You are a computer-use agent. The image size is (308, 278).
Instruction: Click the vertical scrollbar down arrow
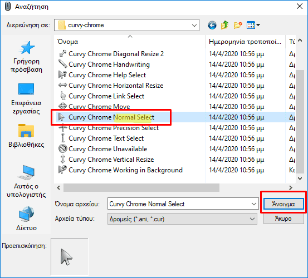(300, 178)
